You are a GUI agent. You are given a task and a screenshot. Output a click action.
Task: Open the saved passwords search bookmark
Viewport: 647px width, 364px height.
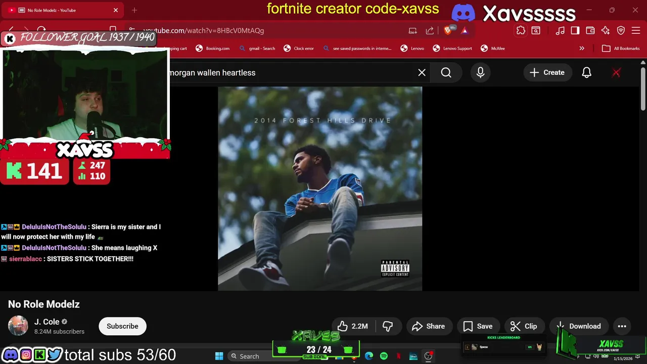pyautogui.click(x=357, y=49)
